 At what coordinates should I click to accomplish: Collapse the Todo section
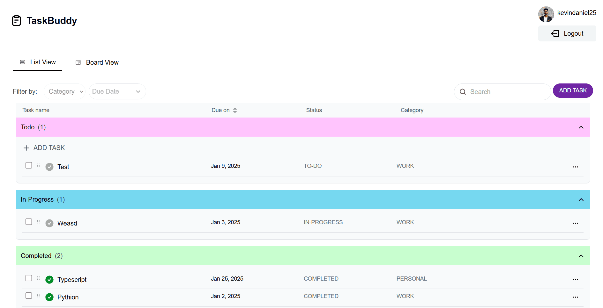(x=581, y=127)
